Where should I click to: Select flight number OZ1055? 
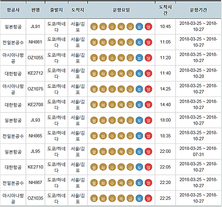pos(36,58)
